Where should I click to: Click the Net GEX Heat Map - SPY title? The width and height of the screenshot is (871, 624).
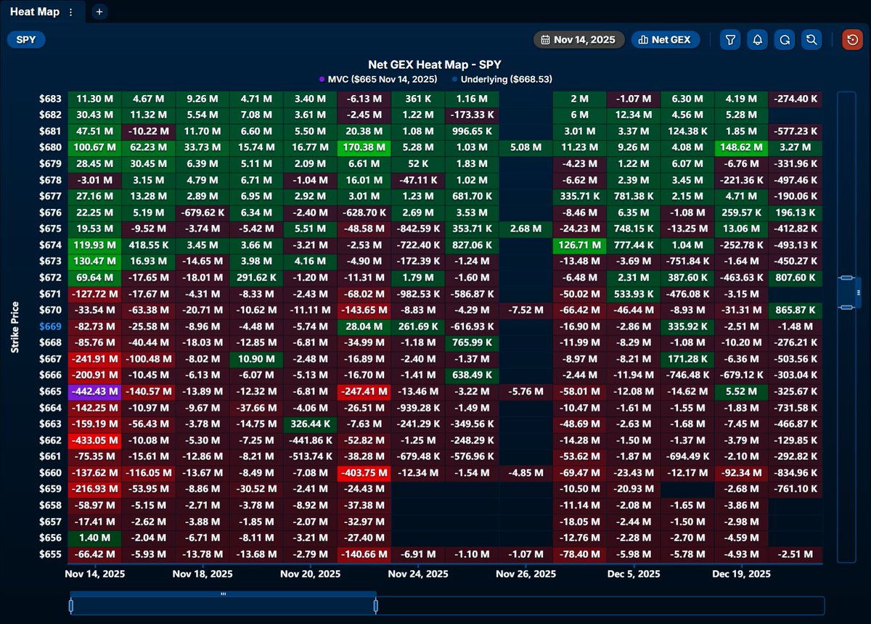tap(435, 64)
